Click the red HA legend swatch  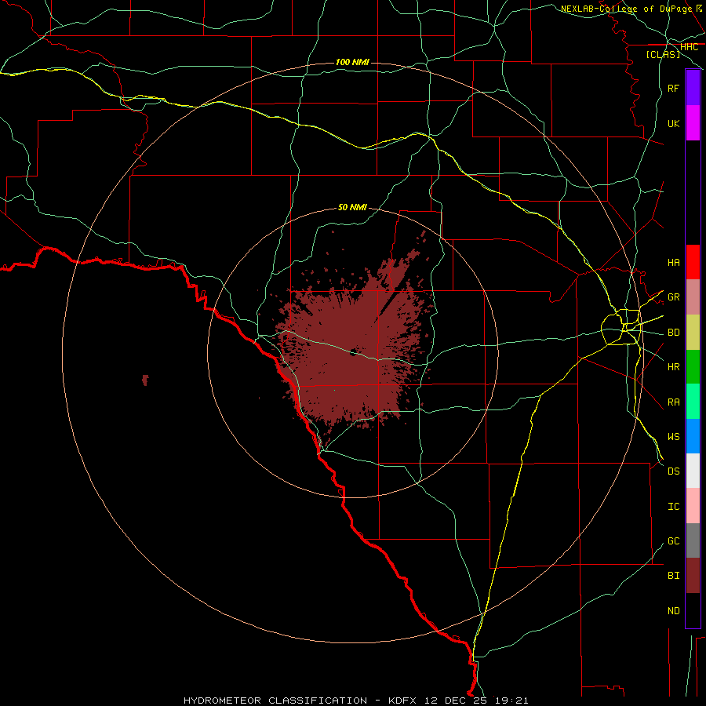(x=693, y=262)
